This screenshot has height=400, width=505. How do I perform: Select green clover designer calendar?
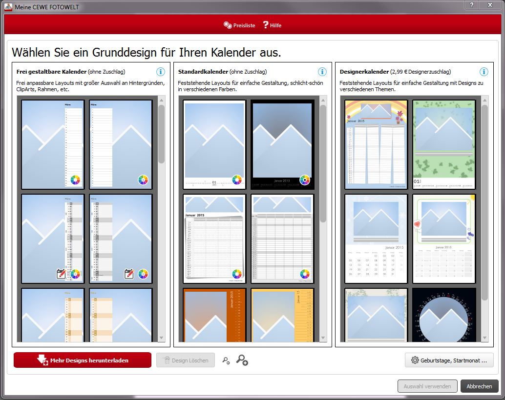(x=444, y=144)
